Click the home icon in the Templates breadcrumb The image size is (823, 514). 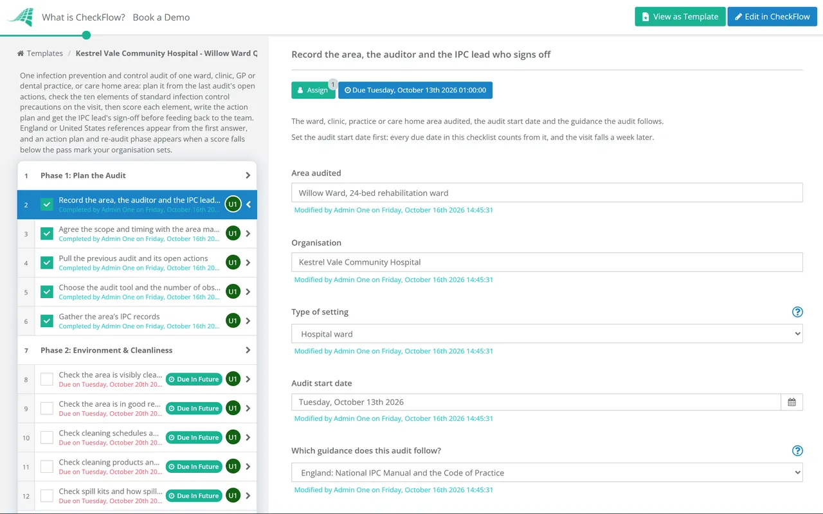pos(21,53)
